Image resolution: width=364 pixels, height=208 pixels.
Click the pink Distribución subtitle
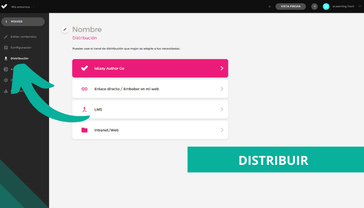tap(84, 38)
